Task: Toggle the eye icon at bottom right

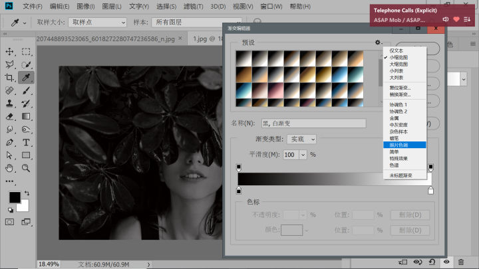Action: click(x=446, y=262)
